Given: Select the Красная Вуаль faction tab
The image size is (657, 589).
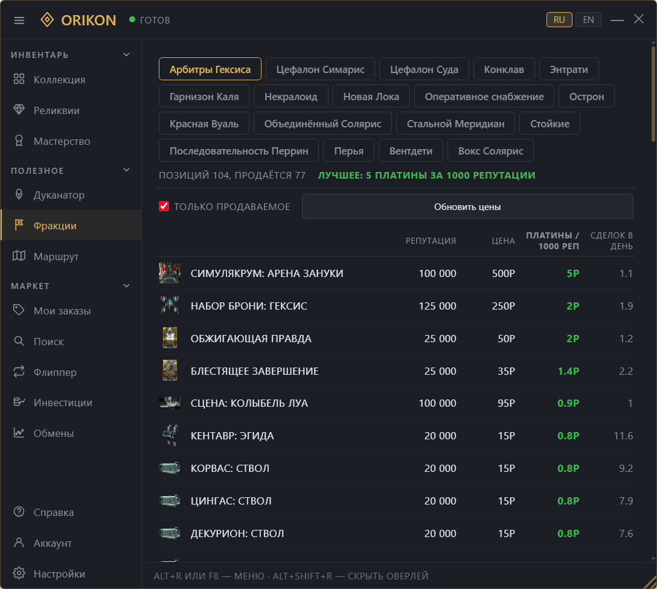Looking at the screenshot, I should pos(204,123).
